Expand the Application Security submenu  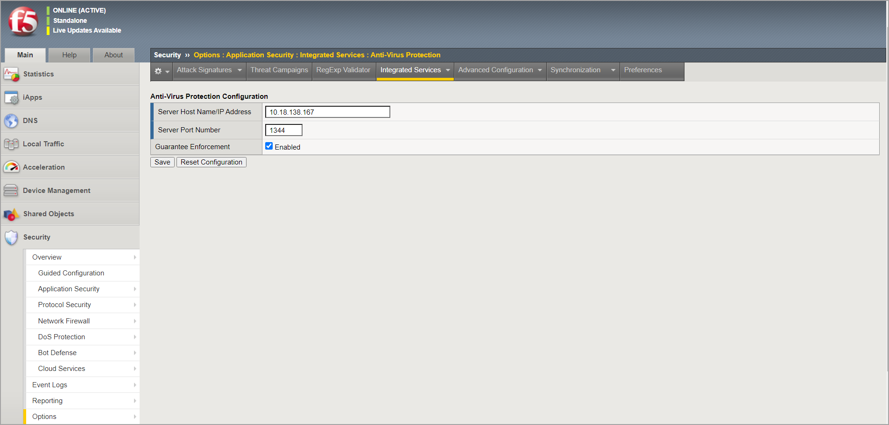coord(134,289)
